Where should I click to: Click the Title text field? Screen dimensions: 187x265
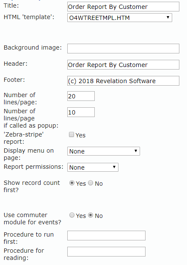pyautogui.click(x=123, y=7)
